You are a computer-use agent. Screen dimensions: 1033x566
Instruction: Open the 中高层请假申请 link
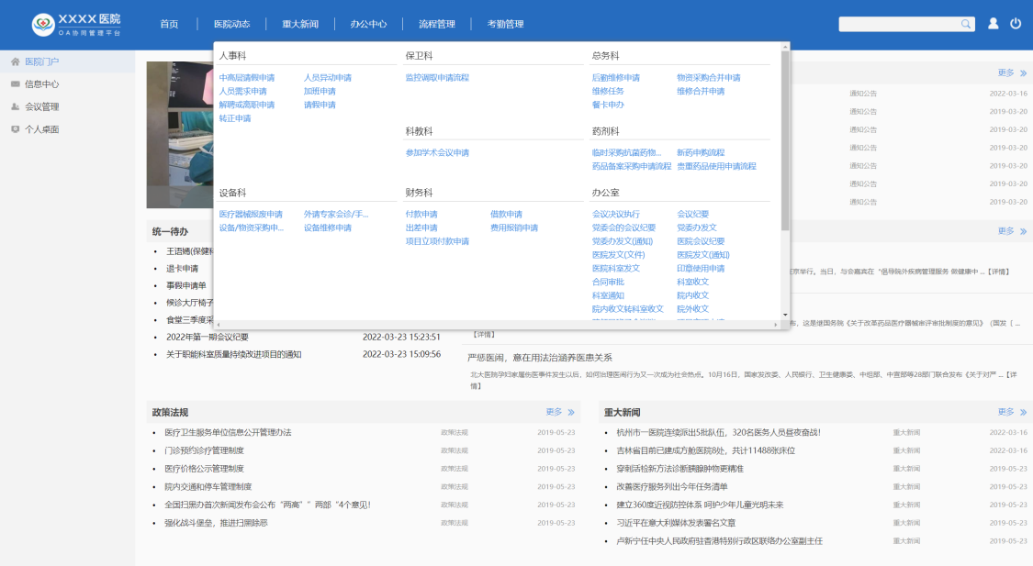click(247, 78)
